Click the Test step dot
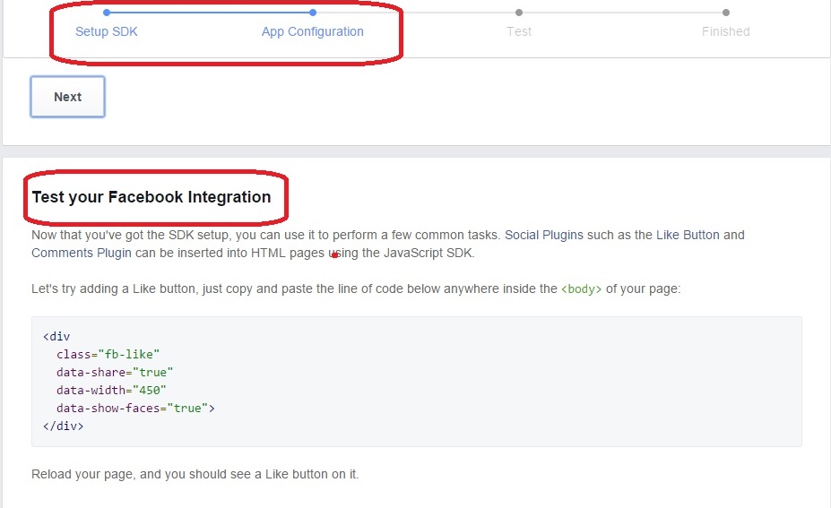The image size is (831, 508). point(519,13)
